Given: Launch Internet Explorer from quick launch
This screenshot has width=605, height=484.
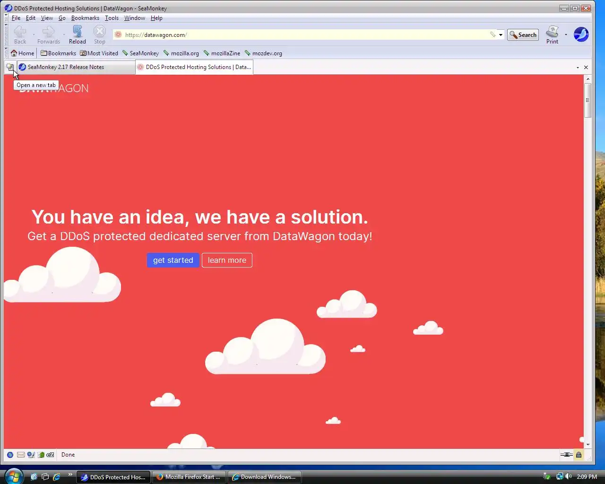Looking at the screenshot, I should (56, 477).
